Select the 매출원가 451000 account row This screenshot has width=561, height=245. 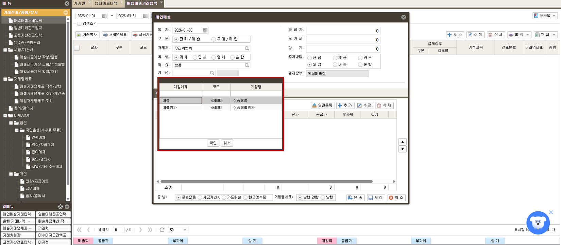pyautogui.click(x=221, y=108)
